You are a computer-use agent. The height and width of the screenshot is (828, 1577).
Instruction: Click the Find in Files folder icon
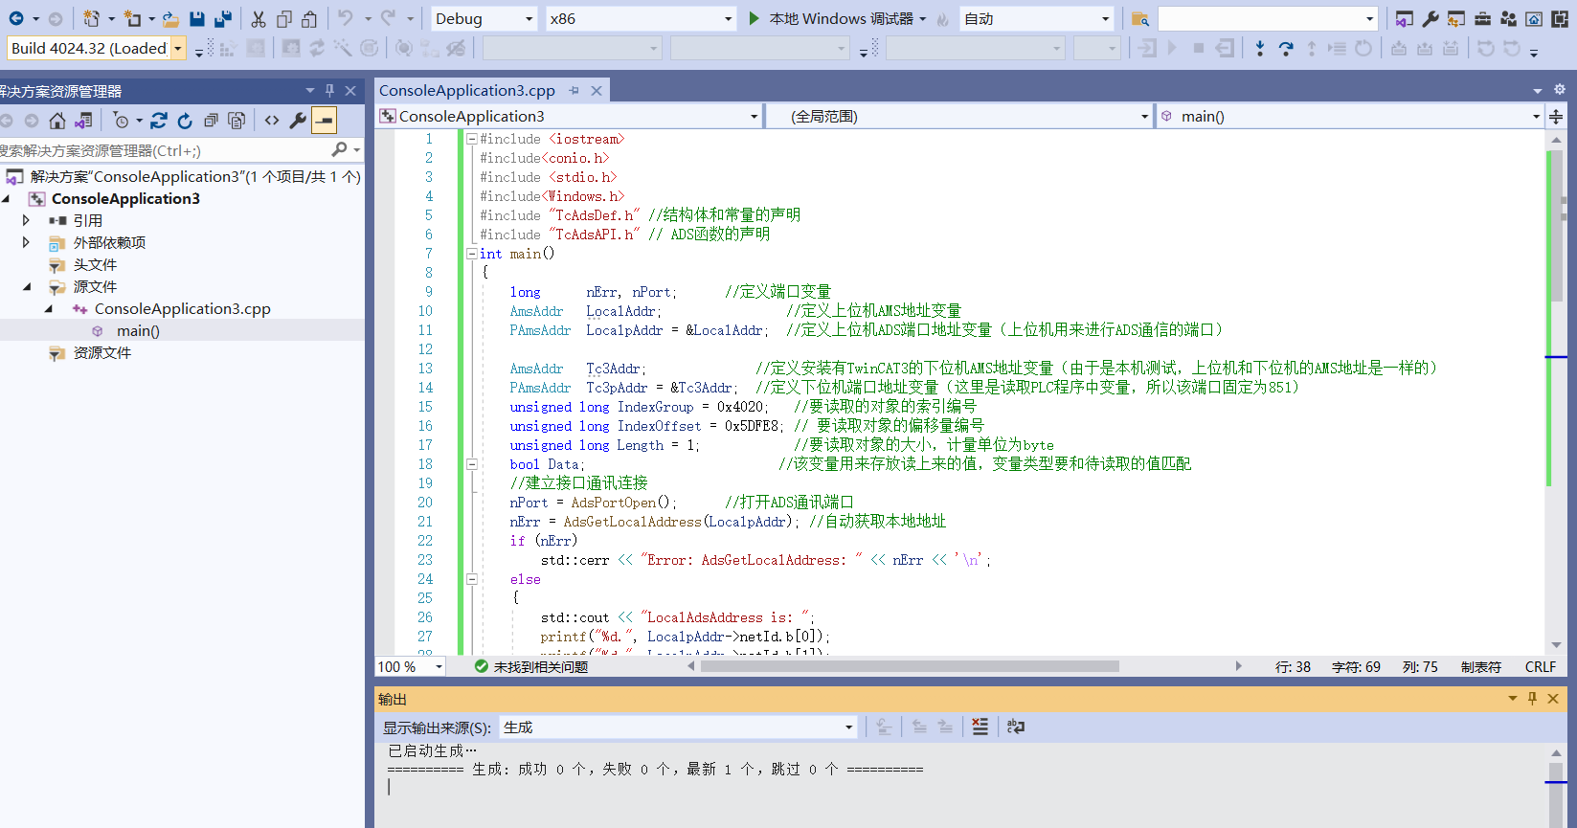tap(1139, 18)
